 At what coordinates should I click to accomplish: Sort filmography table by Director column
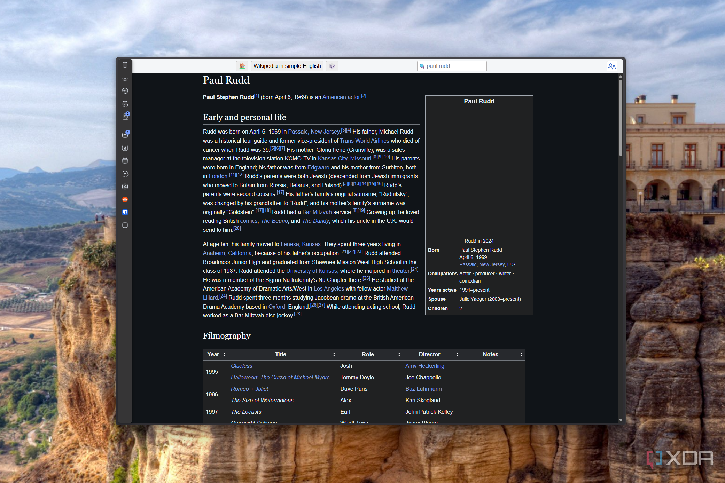pos(432,354)
